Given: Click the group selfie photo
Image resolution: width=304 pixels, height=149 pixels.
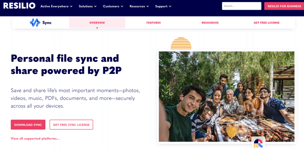Looking at the screenshot, I should coord(227,97).
